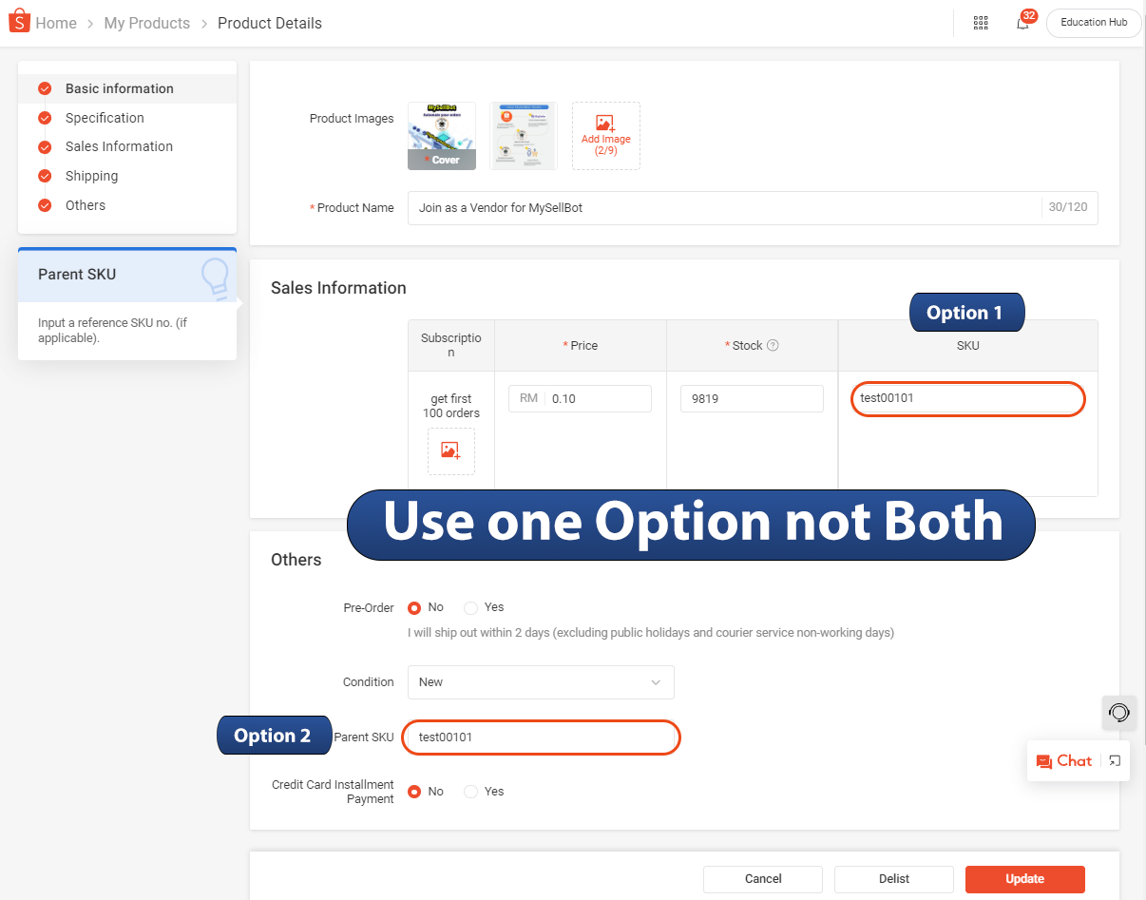
Task: Click the Cancel button
Action: click(763, 879)
